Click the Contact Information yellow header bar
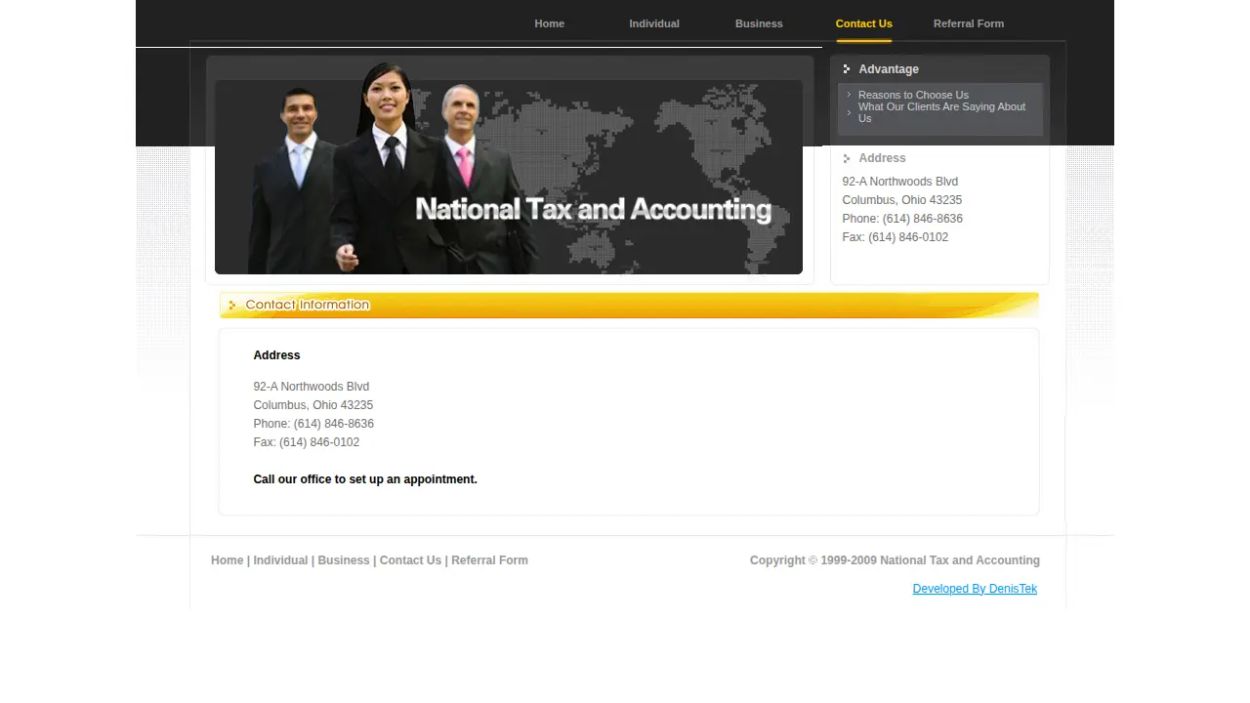1250x703 pixels. coord(629,306)
